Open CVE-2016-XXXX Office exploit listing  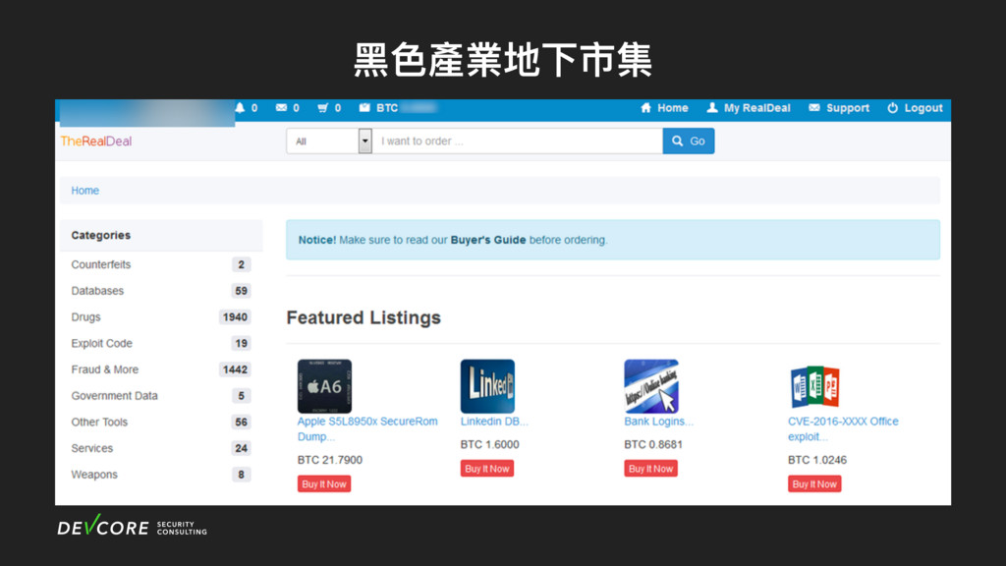[x=843, y=428]
